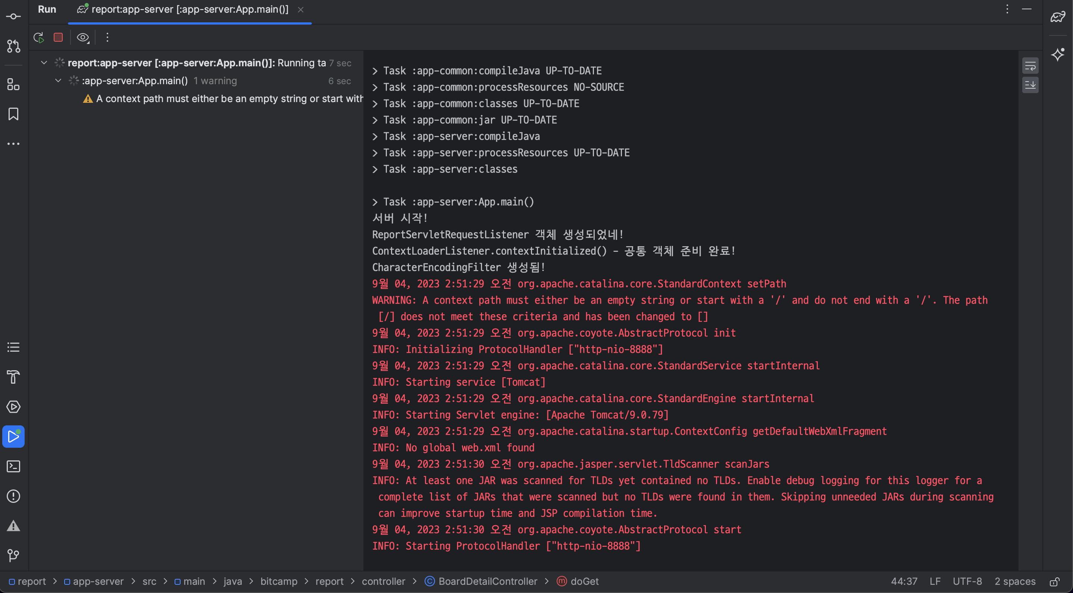The width and height of the screenshot is (1073, 593).
Task: Select the report:app-server run tab
Action: point(190,10)
